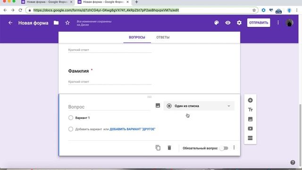The height and width of the screenshot is (170, 302).
Task: Move form to folder icon
Action: click(x=56, y=23)
